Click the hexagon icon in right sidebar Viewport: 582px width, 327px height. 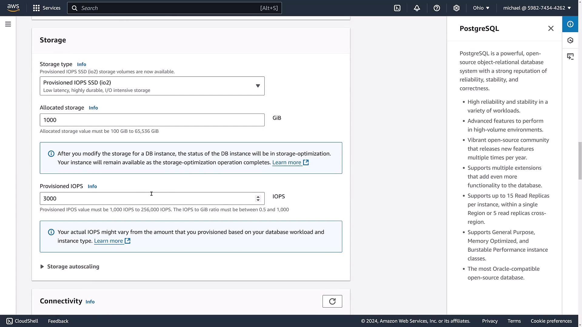570,40
